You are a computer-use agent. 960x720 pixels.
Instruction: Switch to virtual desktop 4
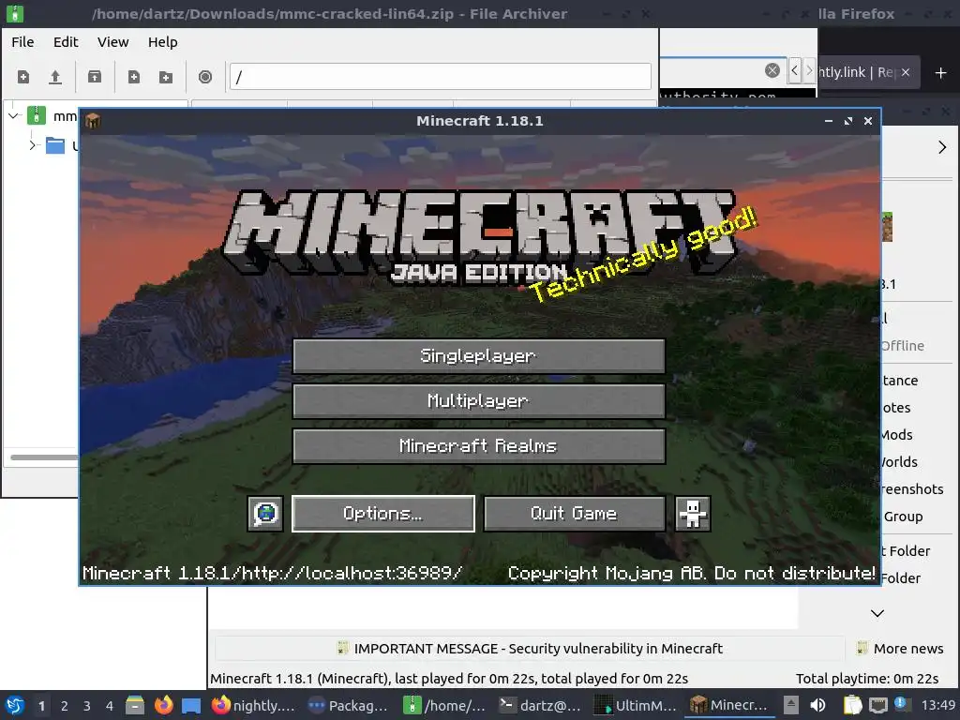[110, 706]
